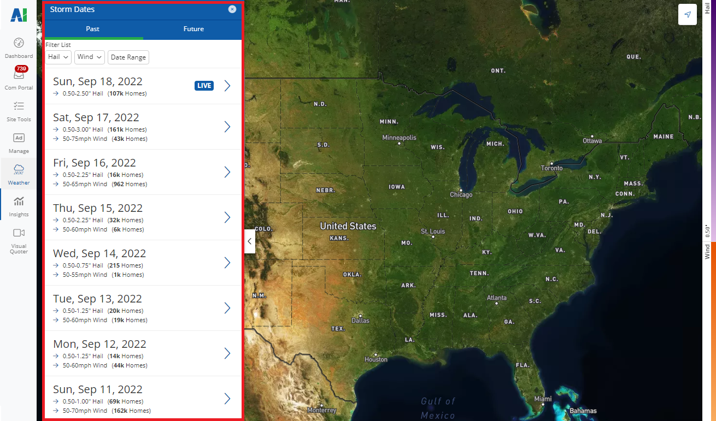Click the LIVE badge on Sep 18
This screenshot has width=716, height=421.
204,86
